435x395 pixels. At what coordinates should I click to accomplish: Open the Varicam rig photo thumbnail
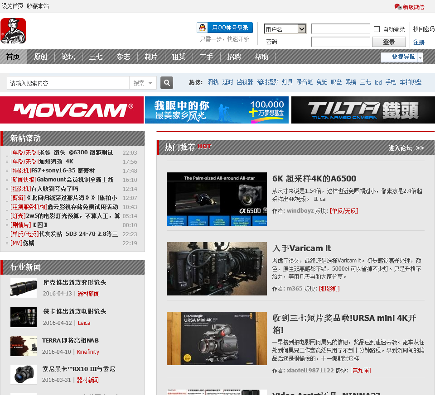[217, 269]
